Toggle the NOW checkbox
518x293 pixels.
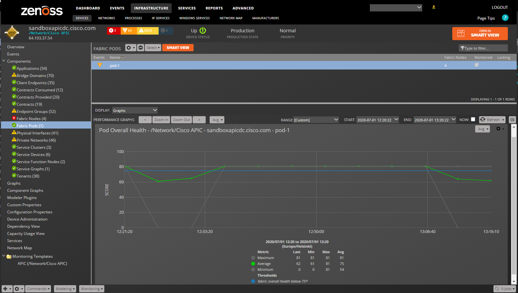pos(473,119)
